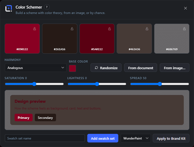Click the From image... button

(x=175, y=68)
